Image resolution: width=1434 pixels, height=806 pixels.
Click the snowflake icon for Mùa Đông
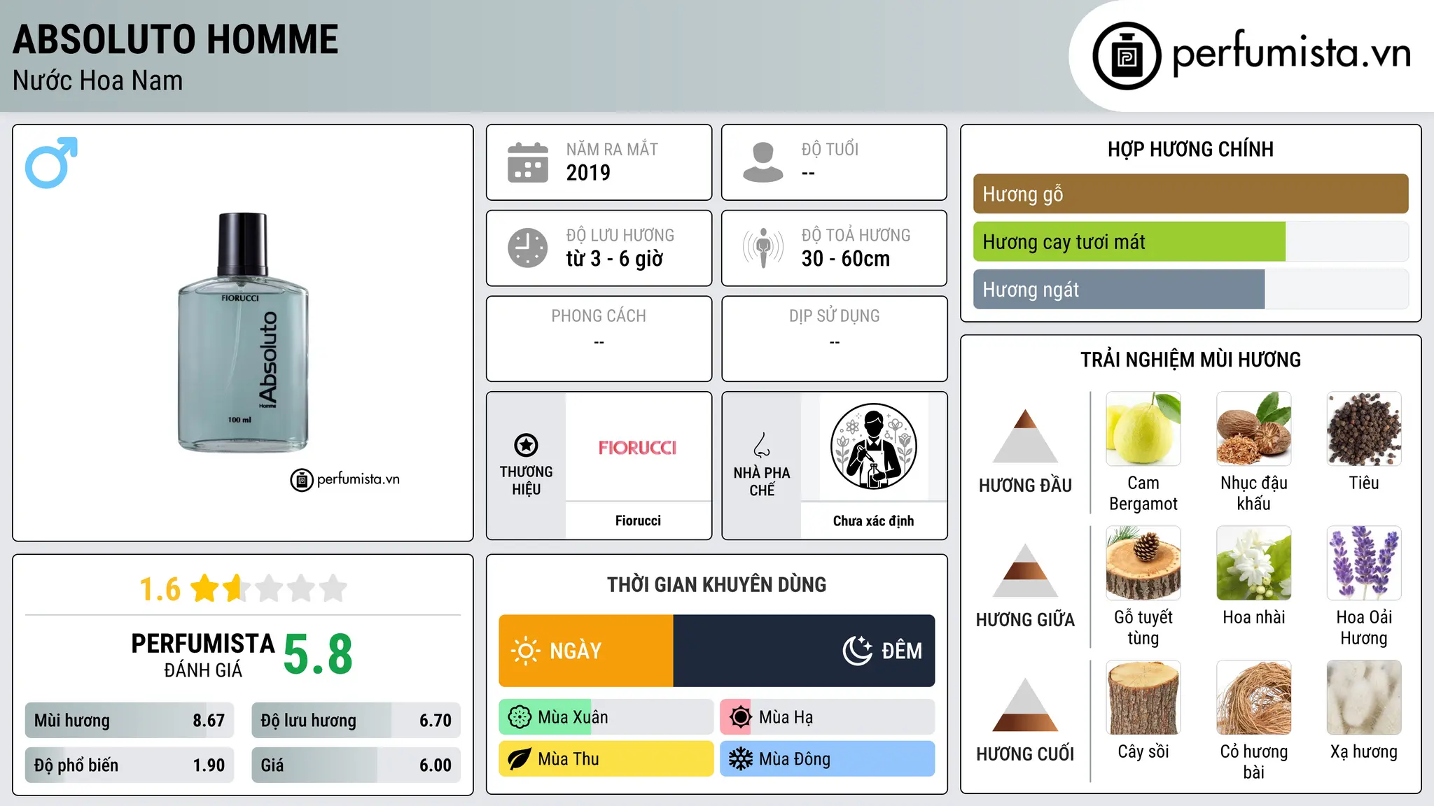pos(740,759)
